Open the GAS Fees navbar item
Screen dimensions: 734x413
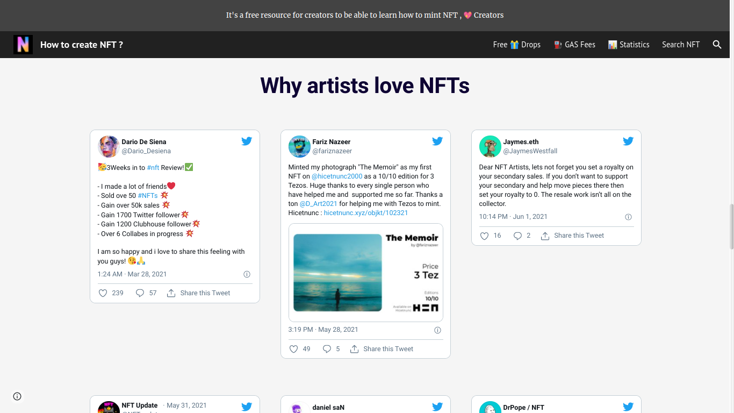click(574, 45)
